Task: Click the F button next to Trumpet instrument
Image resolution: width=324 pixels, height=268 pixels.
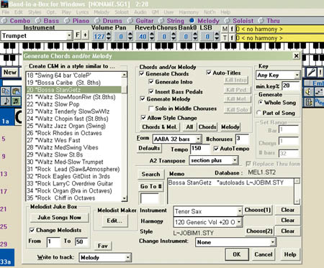Action: pyautogui.click(x=78, y=35)
